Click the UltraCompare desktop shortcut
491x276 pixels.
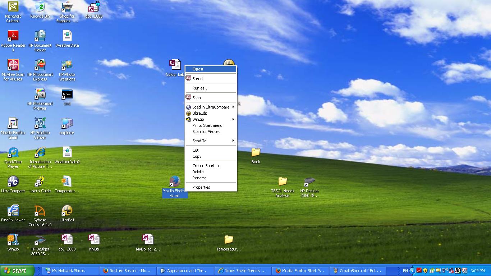point(13,182)
